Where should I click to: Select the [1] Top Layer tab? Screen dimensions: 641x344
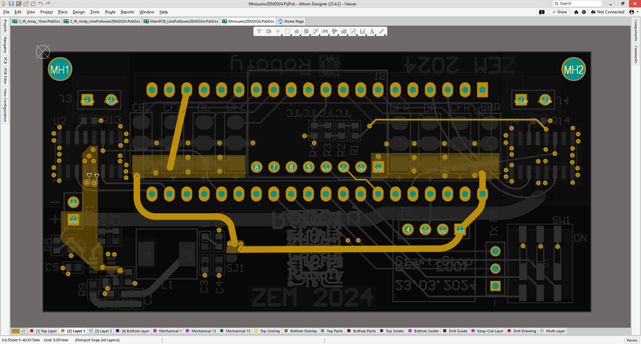coord(44,331)
